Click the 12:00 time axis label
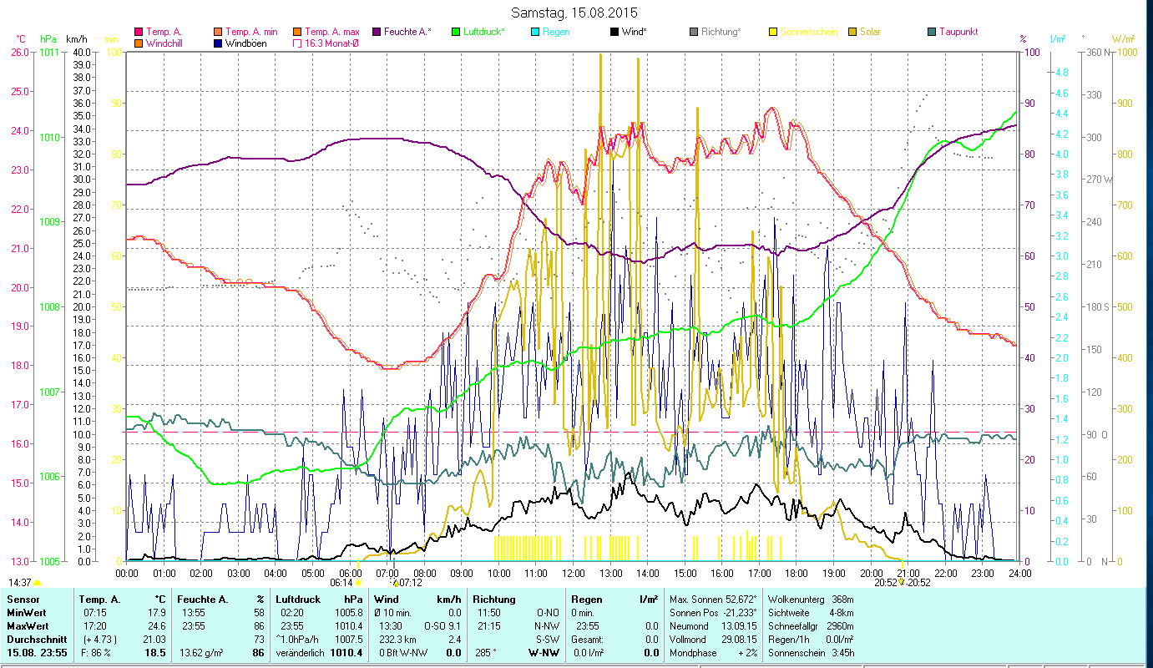 tap(573, 573)
